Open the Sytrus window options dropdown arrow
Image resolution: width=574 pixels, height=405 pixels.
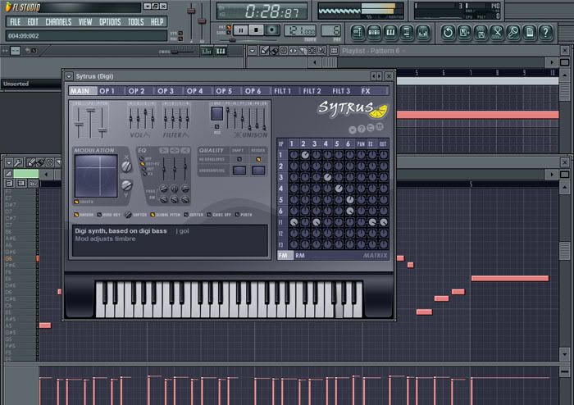[x=69, y=76]
